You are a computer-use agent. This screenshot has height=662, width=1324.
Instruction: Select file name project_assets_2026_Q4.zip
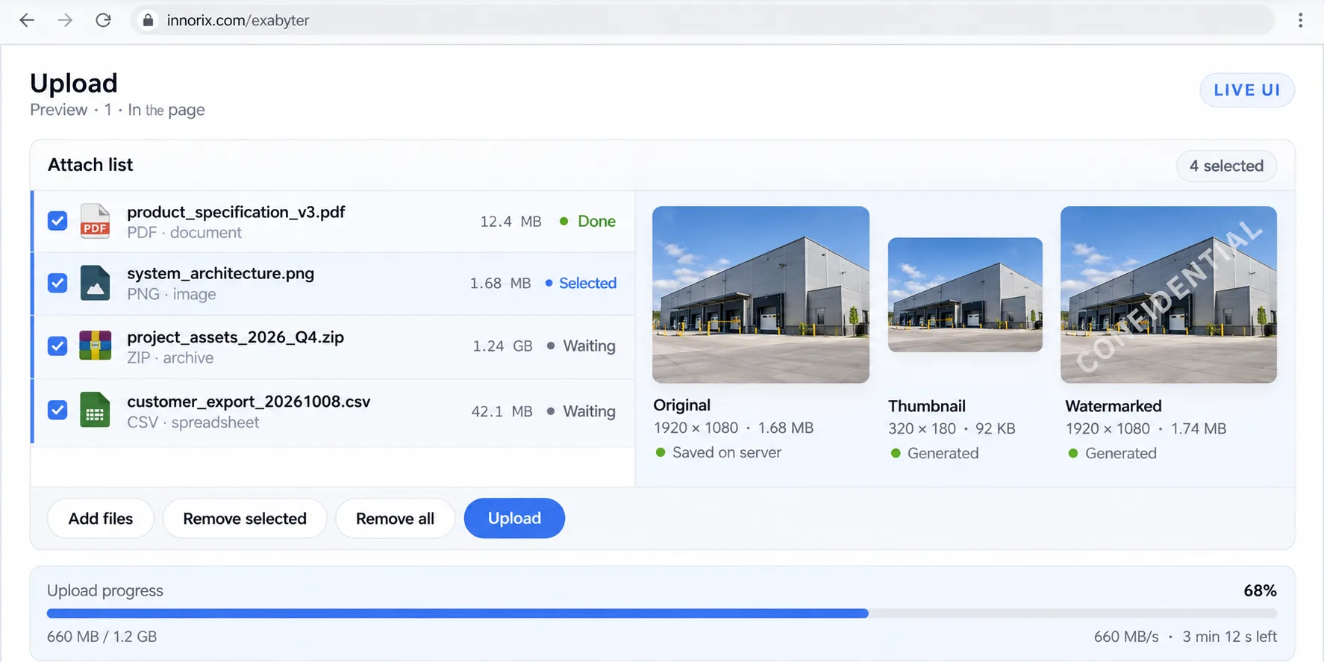point(235,337)
